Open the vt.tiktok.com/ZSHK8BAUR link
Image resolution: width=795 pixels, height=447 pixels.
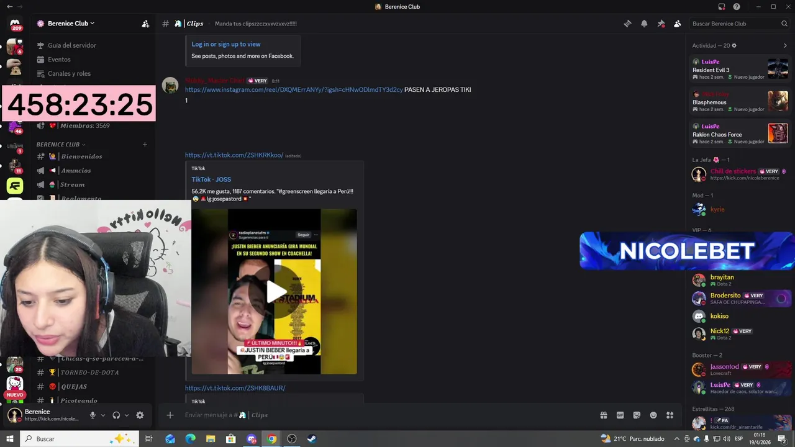point(235,388)
